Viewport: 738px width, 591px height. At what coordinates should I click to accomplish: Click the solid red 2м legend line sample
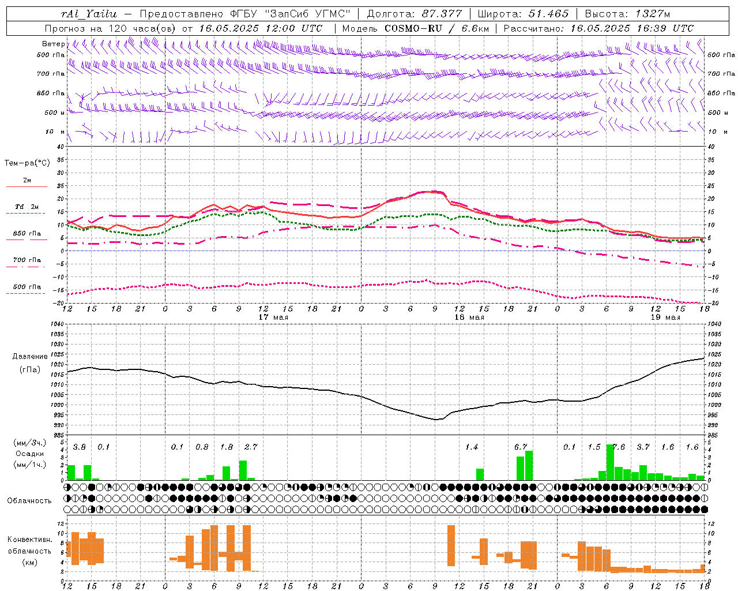27,187
